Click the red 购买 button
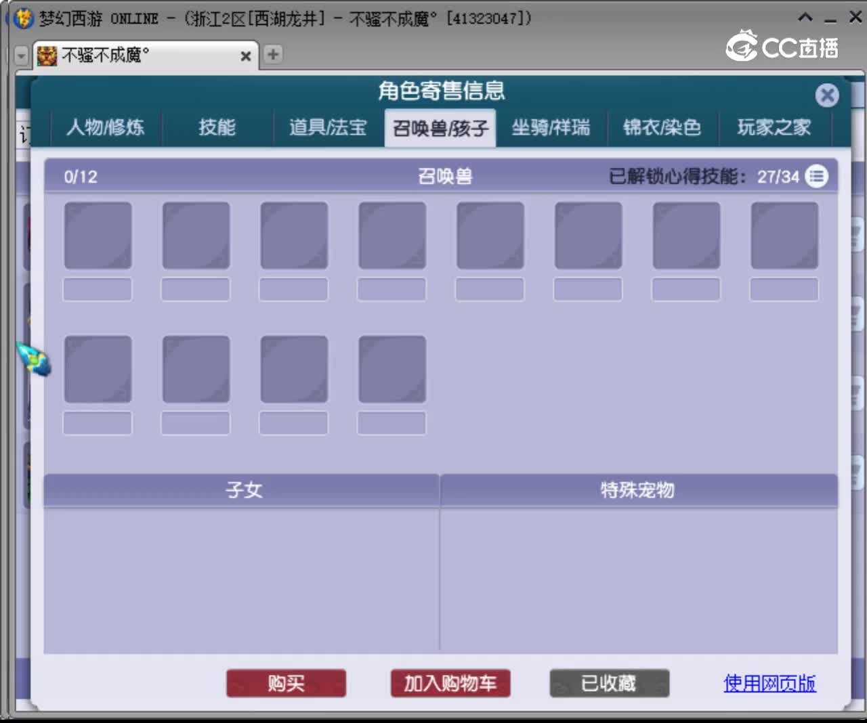867x723 pixels. (286, 683)
